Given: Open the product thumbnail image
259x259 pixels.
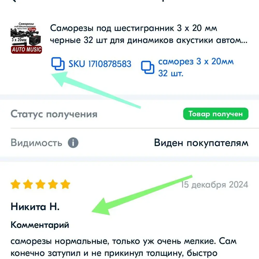Looking at the screenshot, I should 26,38.
